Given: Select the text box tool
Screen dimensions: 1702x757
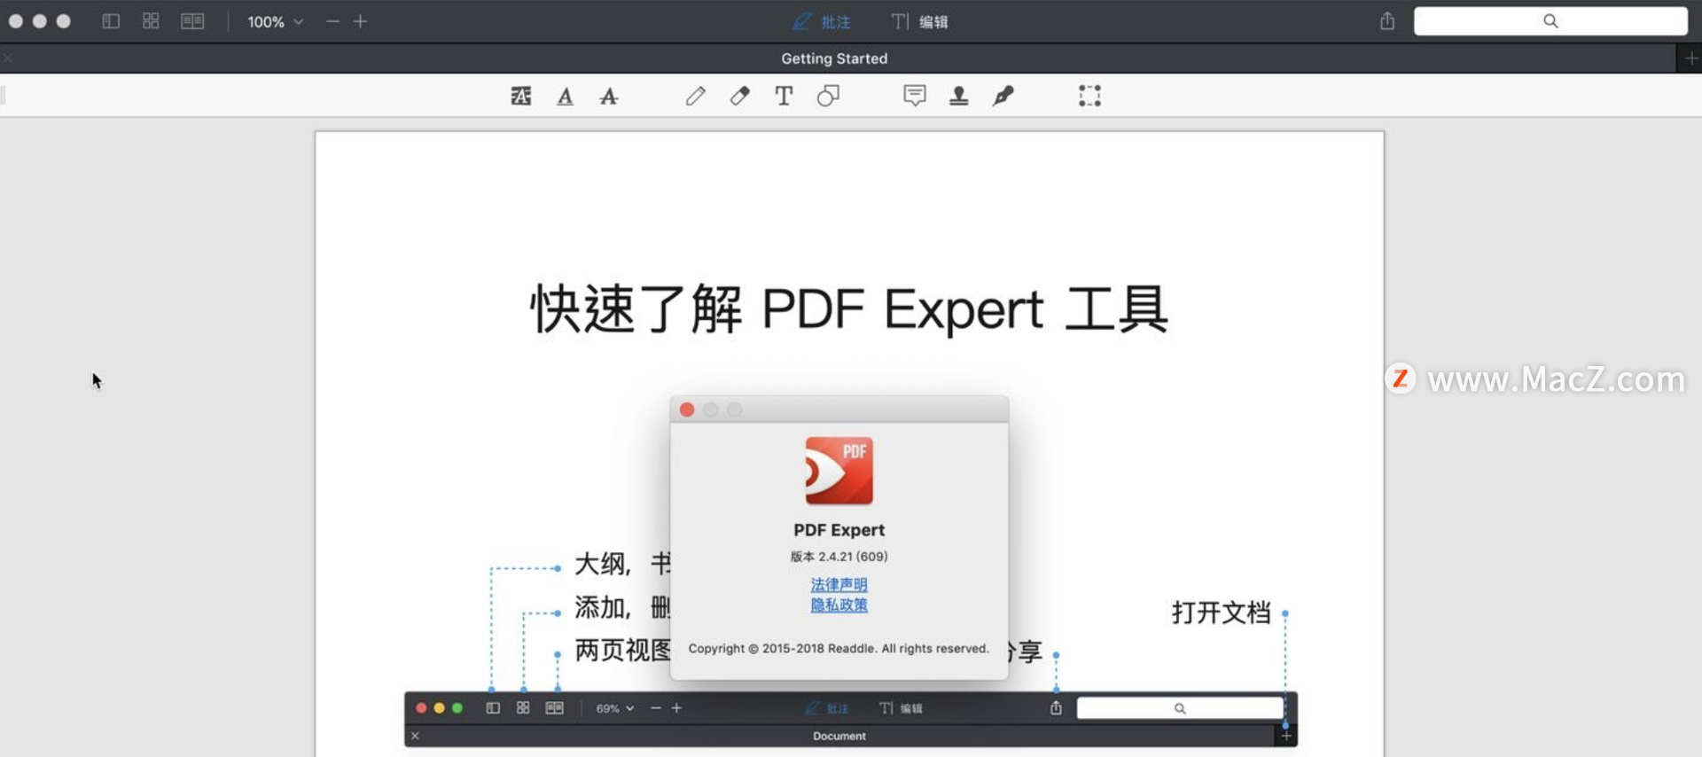Looking at the screenshot, I should point(784,96).
